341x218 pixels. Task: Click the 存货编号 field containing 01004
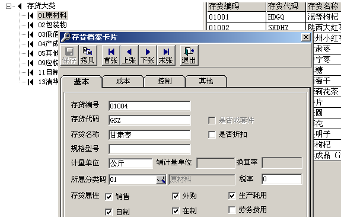(149, 106)
